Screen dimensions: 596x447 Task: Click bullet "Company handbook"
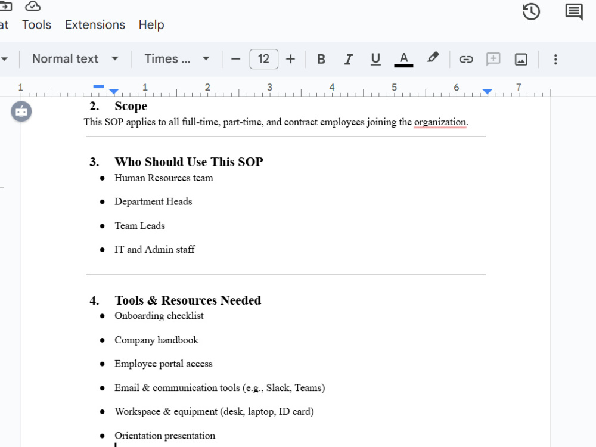coord(157,340)
